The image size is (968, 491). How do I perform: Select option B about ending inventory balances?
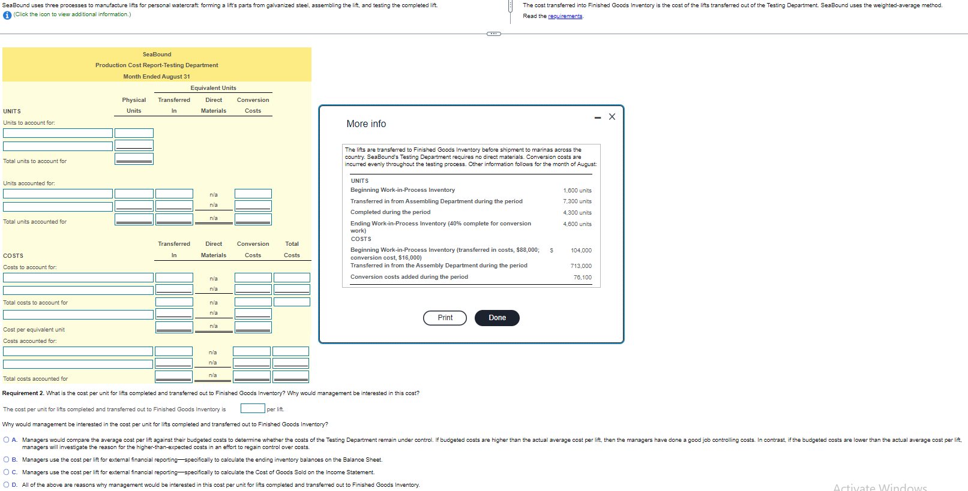click(x=6, y=460)
